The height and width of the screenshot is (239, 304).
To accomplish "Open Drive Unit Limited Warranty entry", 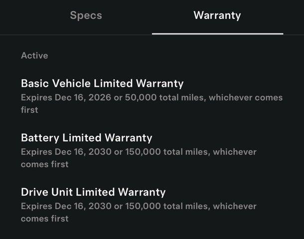I will 93,192.
